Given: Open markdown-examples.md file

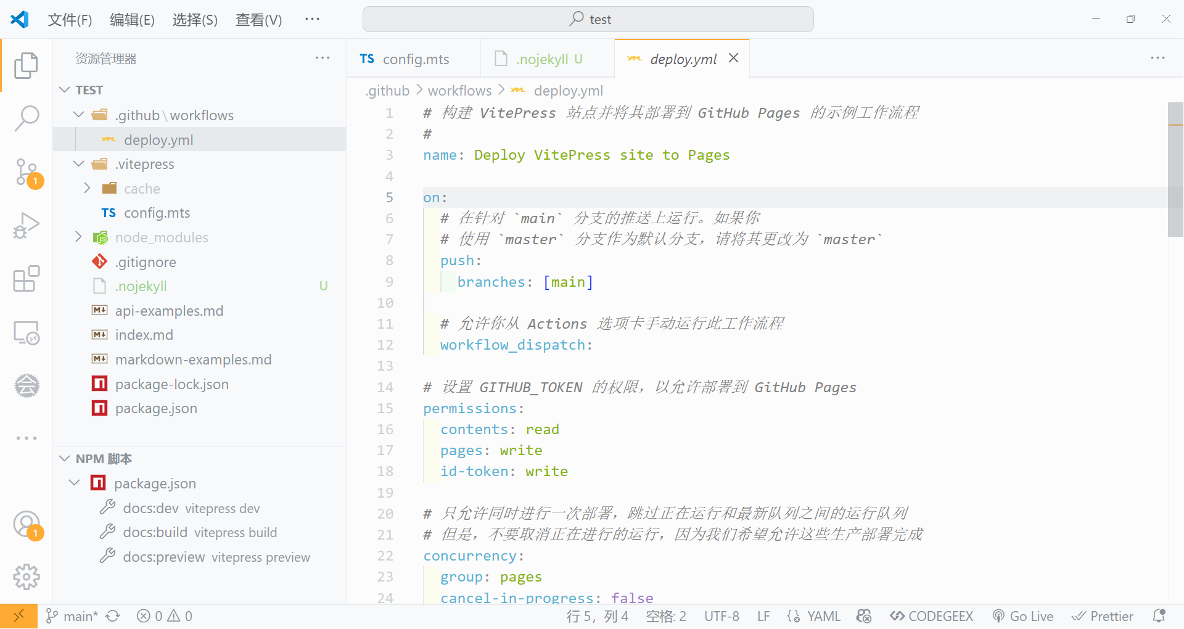Looking at the screenshot, I should tap(200, 360).
